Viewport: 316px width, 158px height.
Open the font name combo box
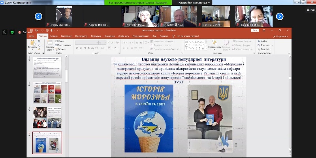87,43
